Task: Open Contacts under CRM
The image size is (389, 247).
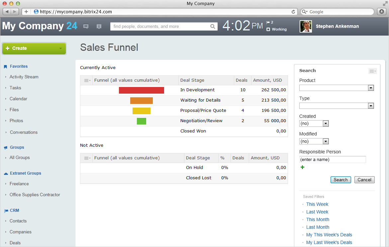Action: point(18,221)
